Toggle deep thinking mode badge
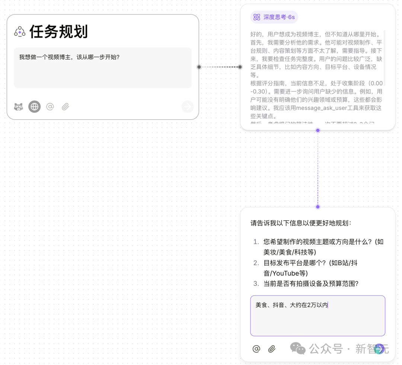The height and width of the screenshot is (365, 402). click(x=274, y=17)
